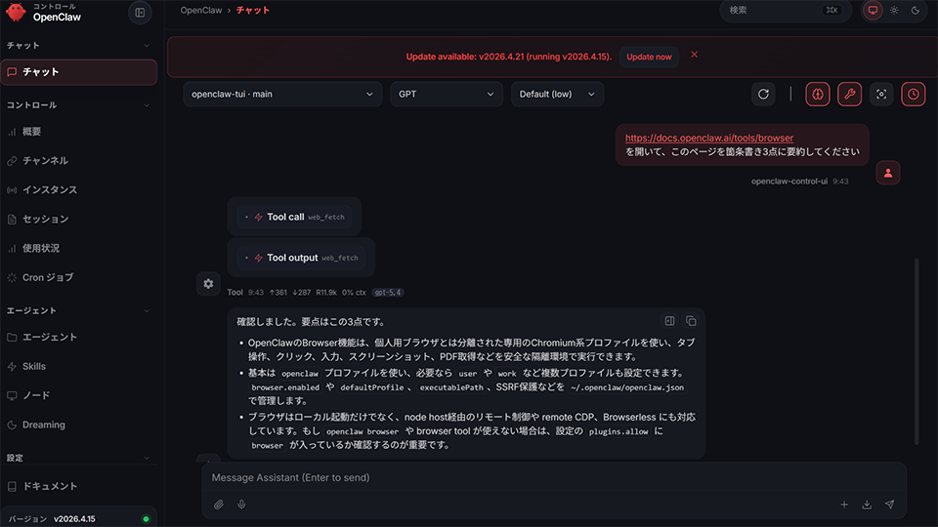Open Dreaming page
This screenshot has height=527, width=938.
point(79,425)
